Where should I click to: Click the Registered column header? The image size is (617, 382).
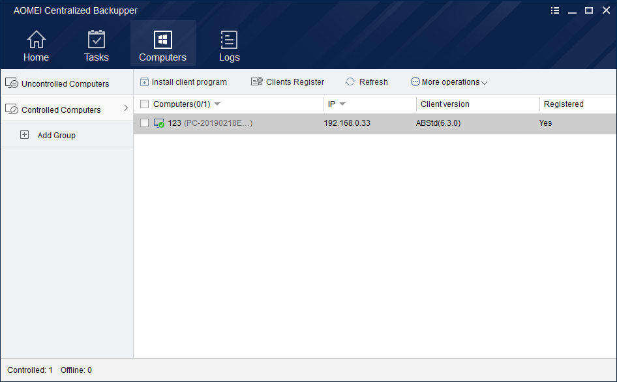(x=564, y=104)
